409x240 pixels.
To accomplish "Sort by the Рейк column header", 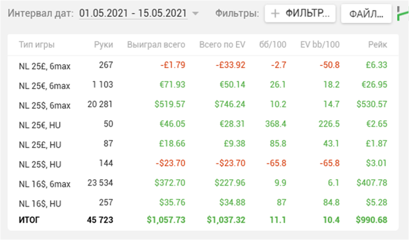I will coord(377,44).
